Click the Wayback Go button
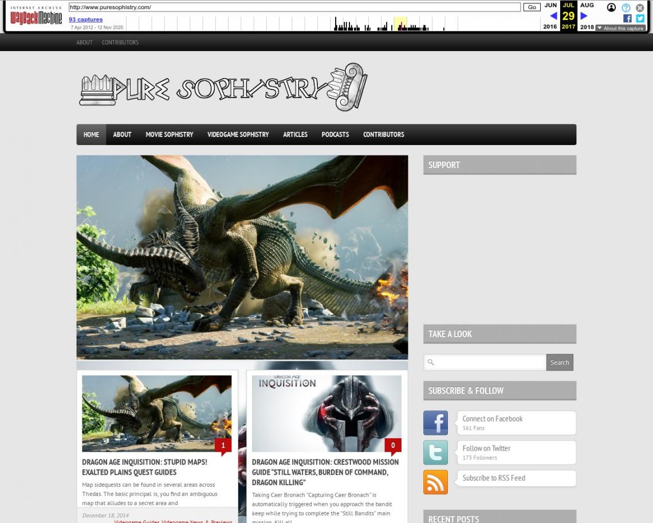The width and height of the screenshot is (653, 523). point(532,7)
